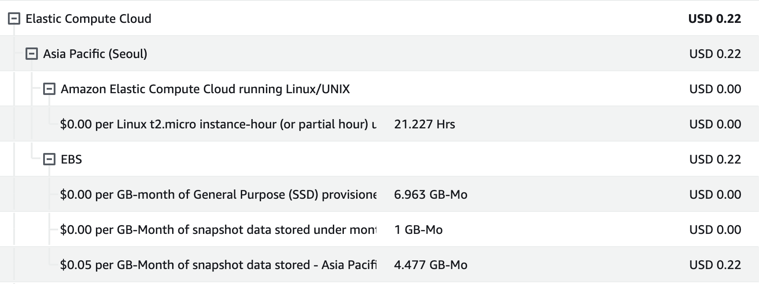The height and width of the screenshot is (284, 759).
Task: Select the $0.05 per GB-Month snapshot line
Action: coord(218,265)
